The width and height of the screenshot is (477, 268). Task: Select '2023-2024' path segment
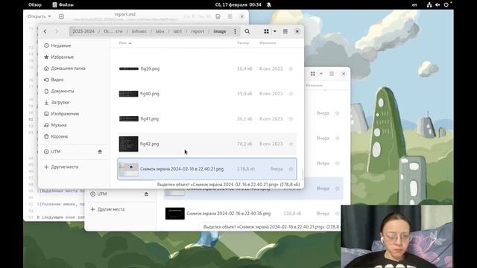point(83,31)
